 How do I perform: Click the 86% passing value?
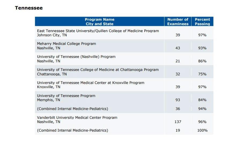(202, 61)
